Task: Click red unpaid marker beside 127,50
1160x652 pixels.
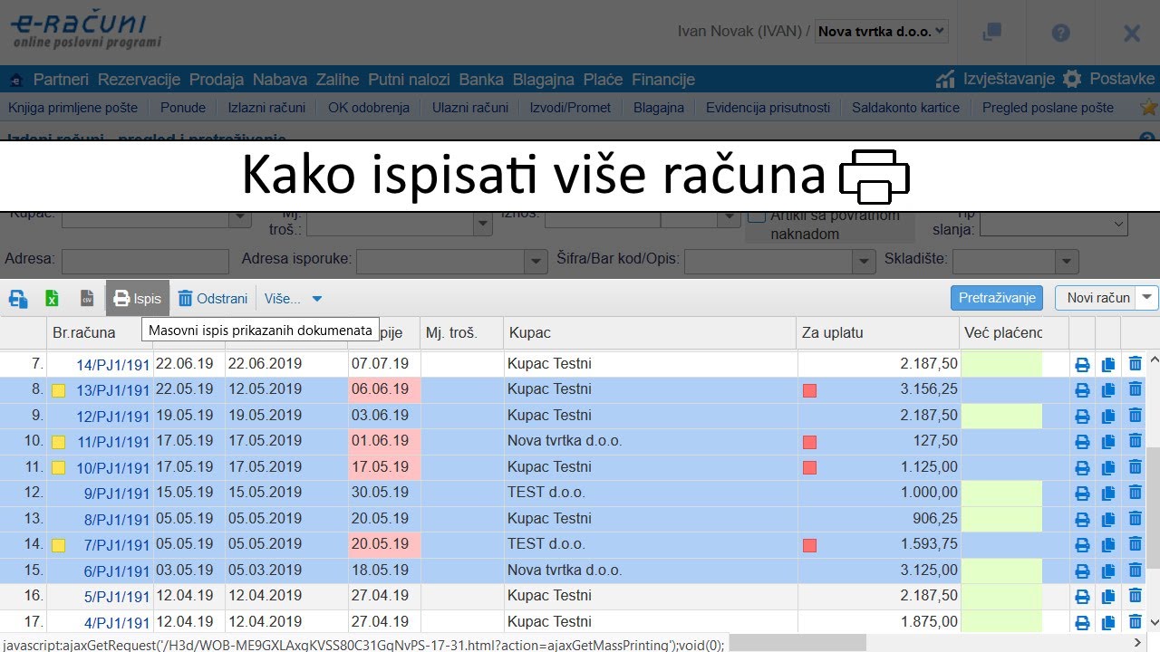Action: (810, 442)
